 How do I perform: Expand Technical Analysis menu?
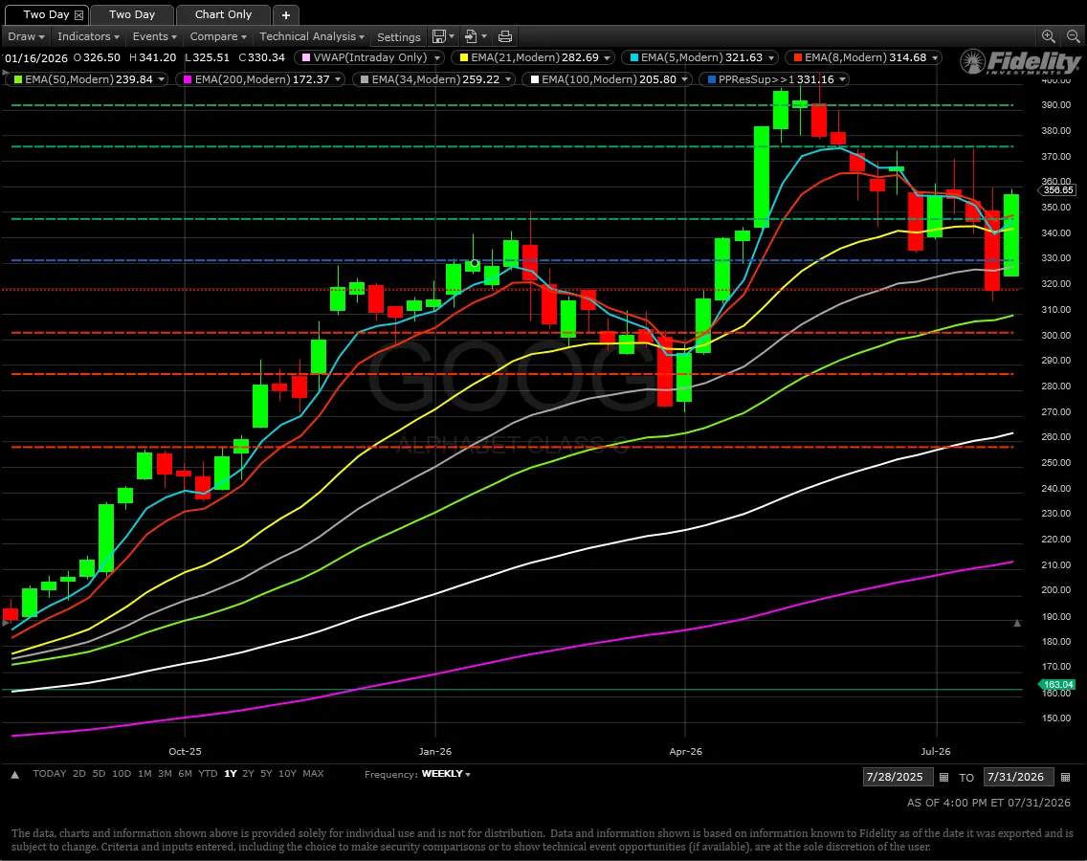(x=311, y=36)
